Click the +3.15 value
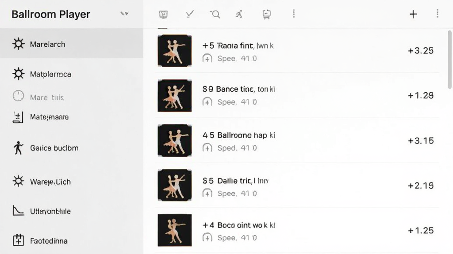 point(421,141)
